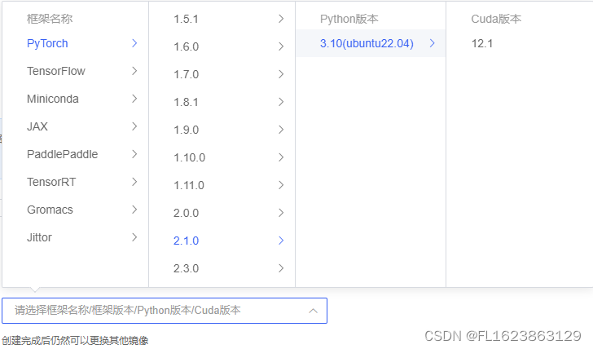Click the framework/Python/Cuda selection field
The height and width of the screenshot is (349, 593).
click(165, 311)
